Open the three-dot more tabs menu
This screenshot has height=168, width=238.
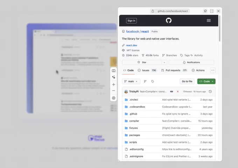(213, 70)
